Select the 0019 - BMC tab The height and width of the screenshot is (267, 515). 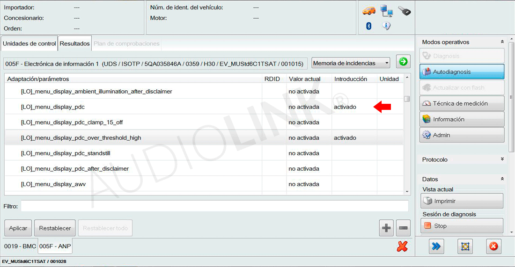[20, 246]
